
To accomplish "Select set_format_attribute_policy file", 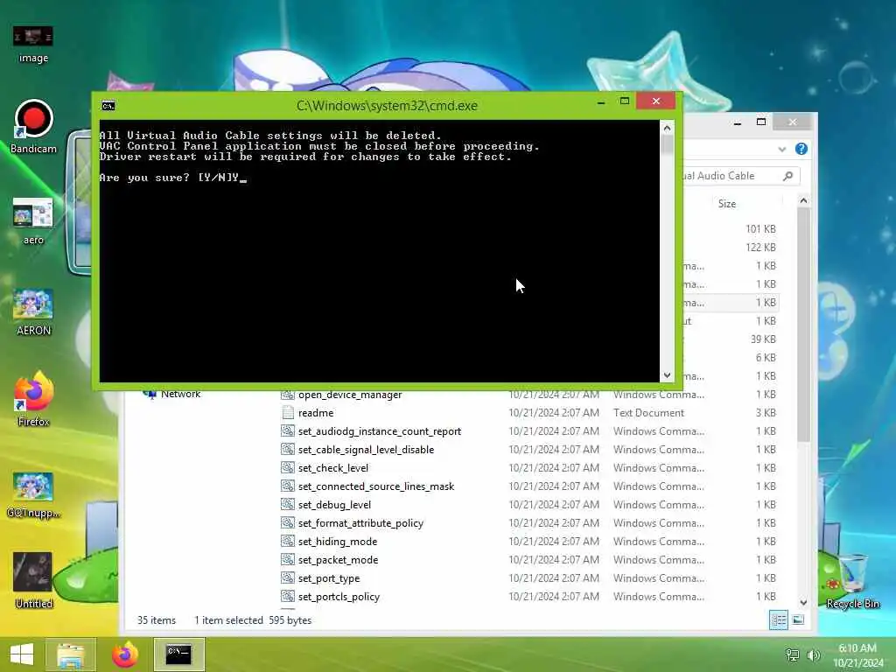I will click(x=360, y=523).
